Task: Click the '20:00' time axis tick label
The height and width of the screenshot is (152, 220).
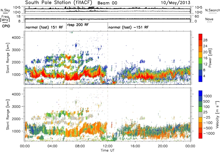Action: pyautogui.click(x=163, y=146)
